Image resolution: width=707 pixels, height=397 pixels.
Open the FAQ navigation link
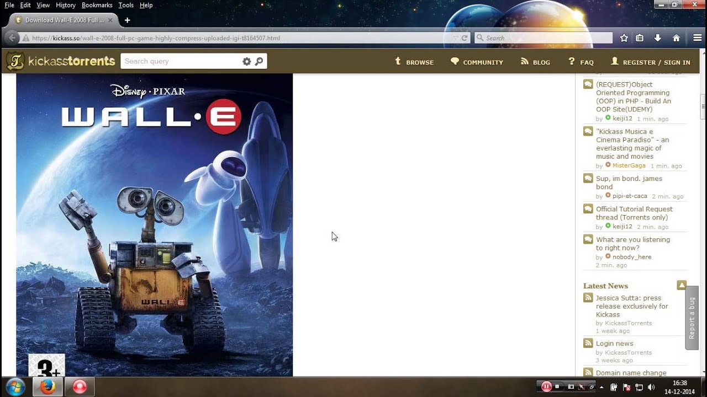coord(581,62)
